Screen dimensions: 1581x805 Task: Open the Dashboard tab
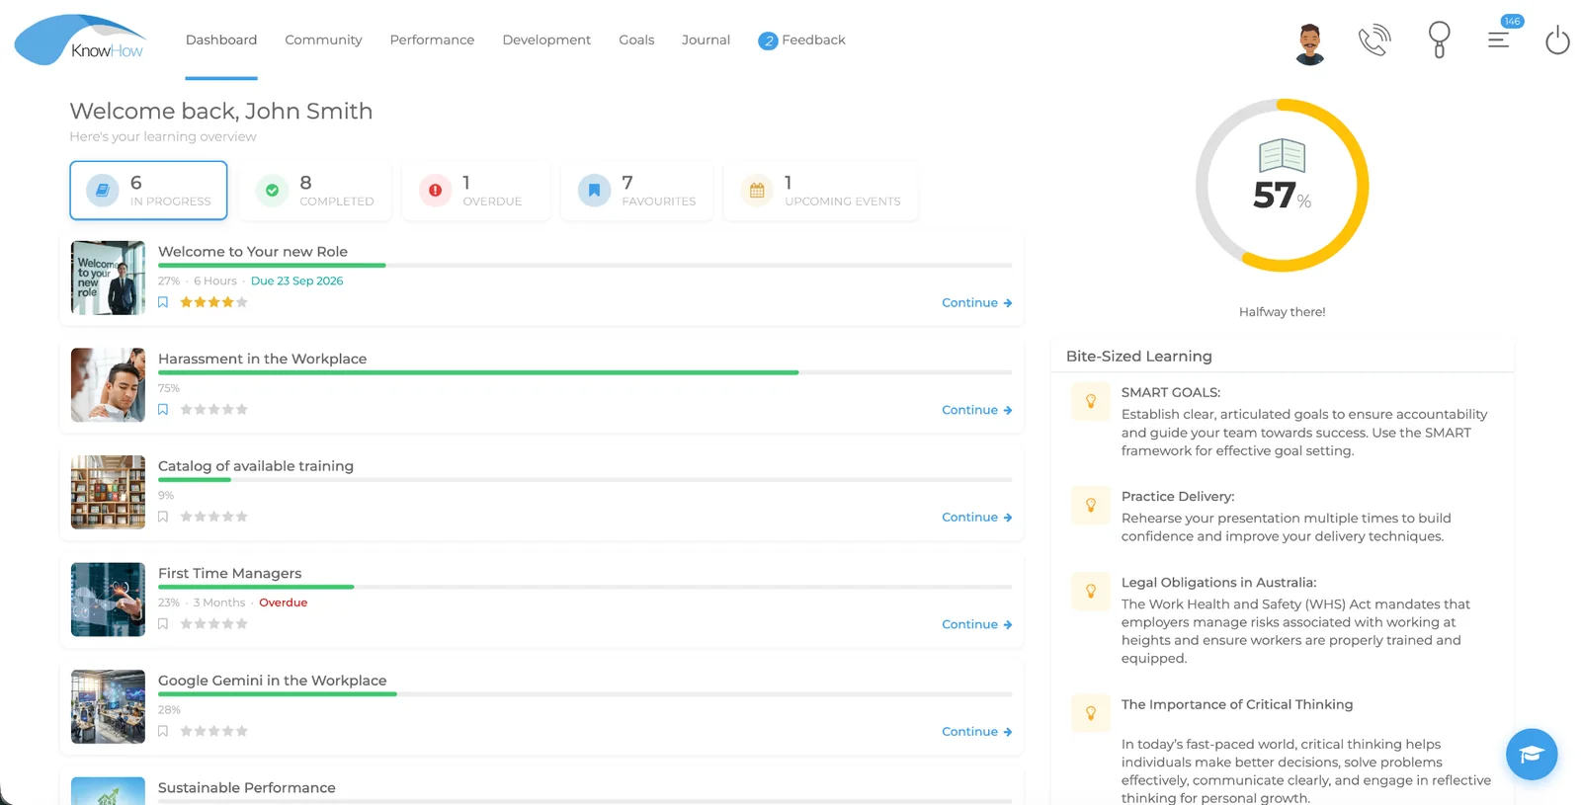(221, 40)
